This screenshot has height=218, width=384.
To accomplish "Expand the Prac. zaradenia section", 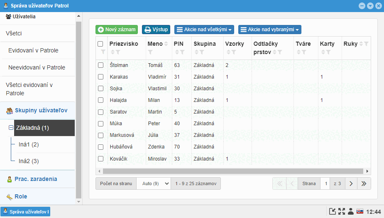I will pyautogui.click(x=37, y=179).
